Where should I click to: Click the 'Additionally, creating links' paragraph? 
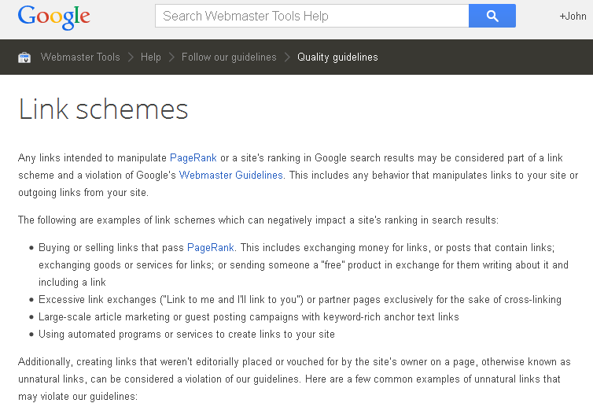pos(294,379)
